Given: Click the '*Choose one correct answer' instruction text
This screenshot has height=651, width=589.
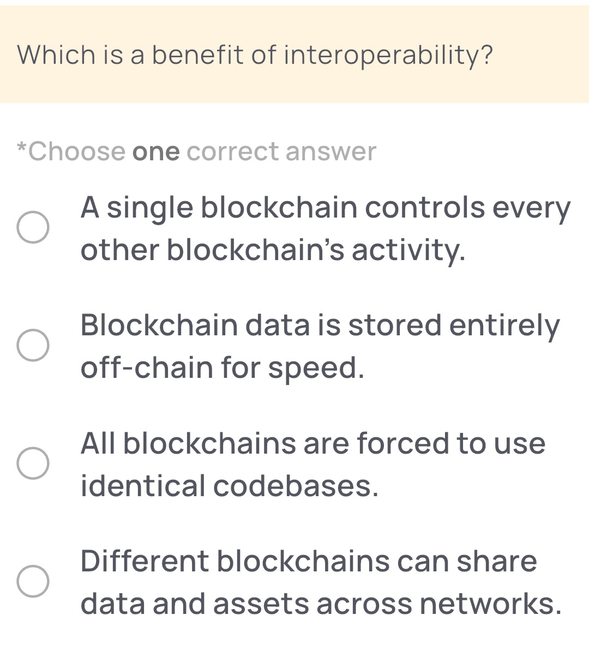Looking at the screenshot, I should point(195,151).
